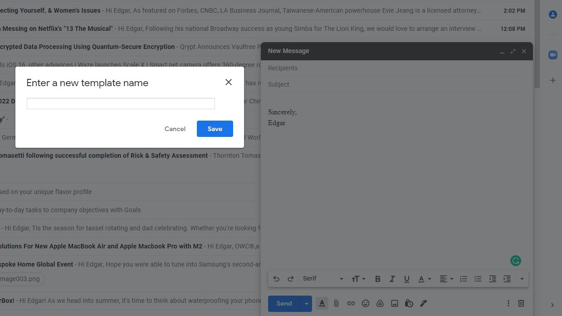This screenshot has height=316, width=562.
Task: Open the emoji picker
Action: [365, 303]
